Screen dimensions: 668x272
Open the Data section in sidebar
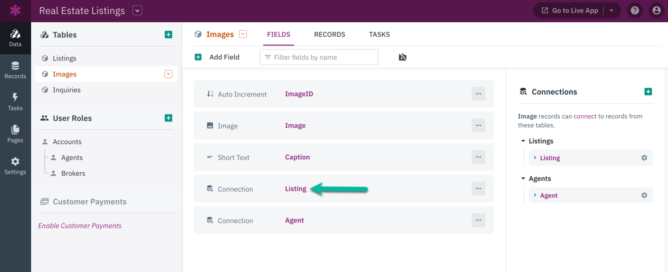pyautogui.click(x=15, y=38)
